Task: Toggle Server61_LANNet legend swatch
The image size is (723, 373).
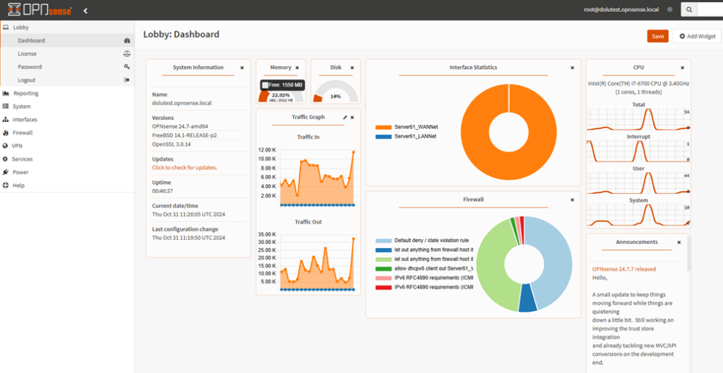Action: [x=383, y=136]
